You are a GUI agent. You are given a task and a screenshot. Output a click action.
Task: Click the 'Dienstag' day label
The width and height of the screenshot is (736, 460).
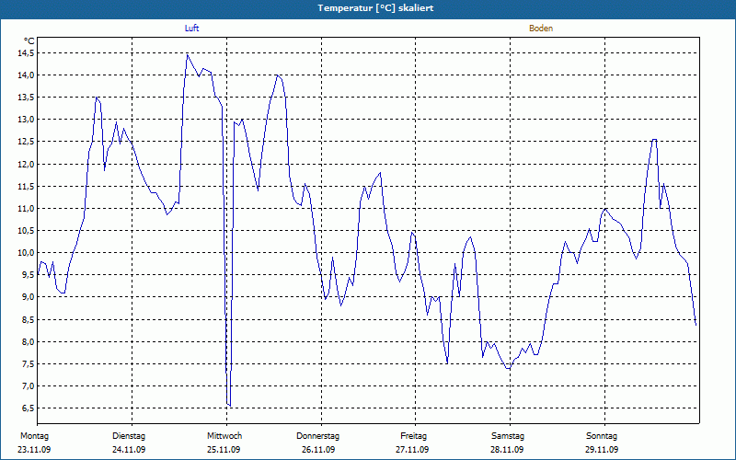(x=129, y=436)
